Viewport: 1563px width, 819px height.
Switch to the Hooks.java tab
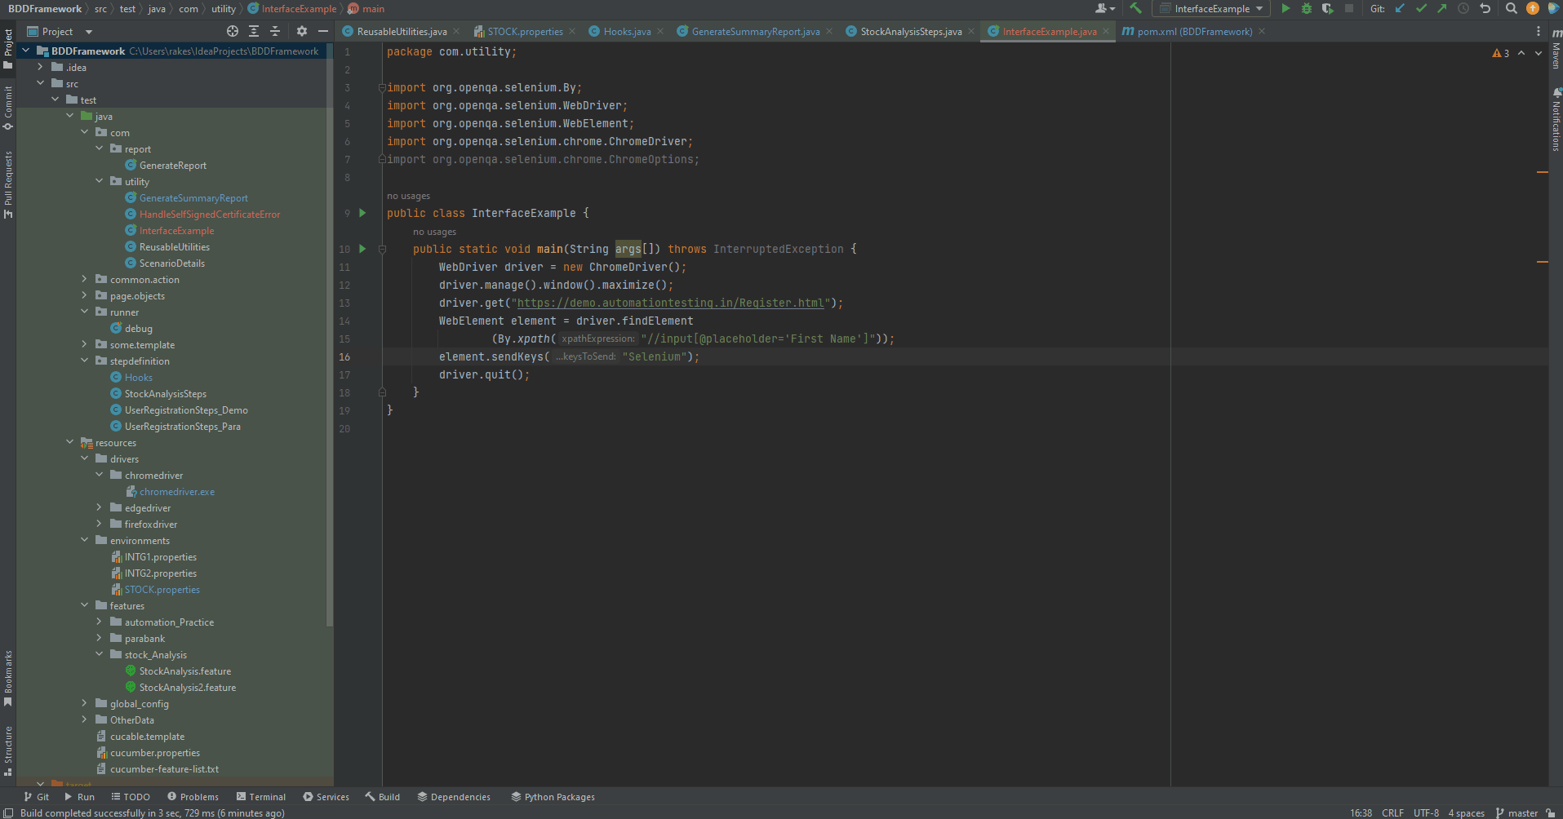click(x=626, y=32)
